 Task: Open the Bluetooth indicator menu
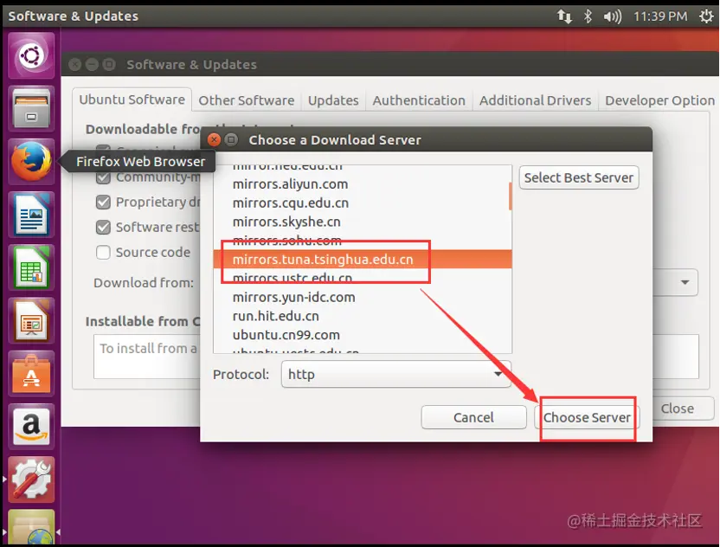point(588,16)
